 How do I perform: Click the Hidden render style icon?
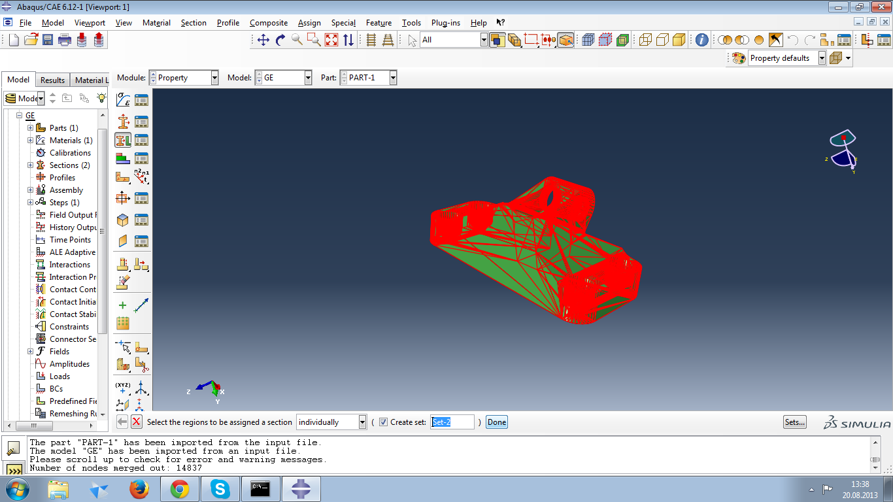[662, 40]
